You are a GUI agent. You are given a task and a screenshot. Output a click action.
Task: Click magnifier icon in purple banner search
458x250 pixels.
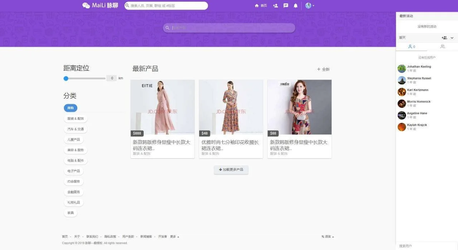tap(167, 28)
